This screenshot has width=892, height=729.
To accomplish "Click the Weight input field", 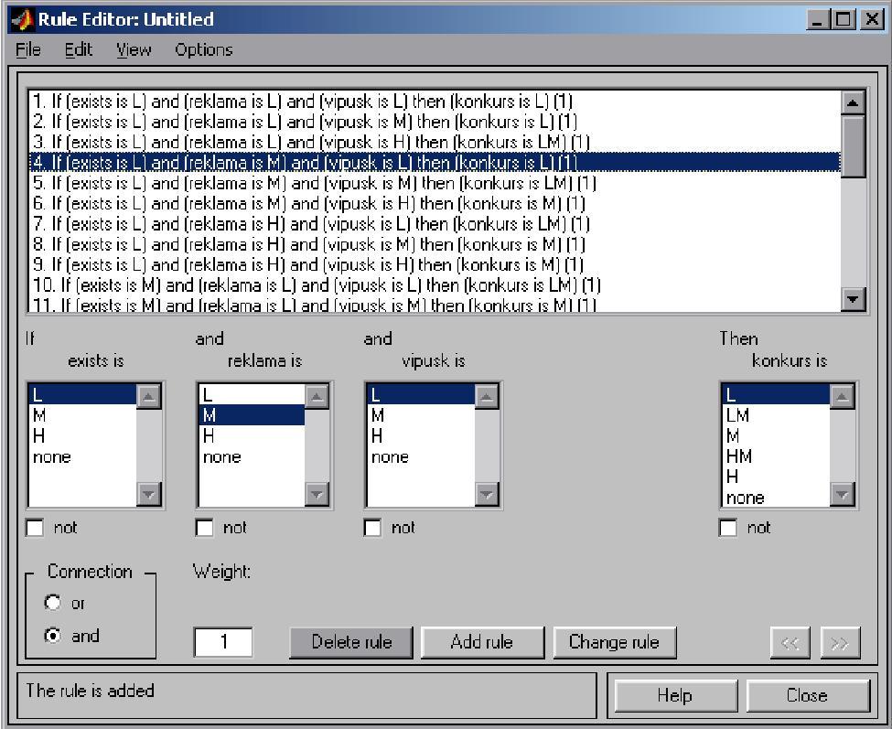I will [x=223, y=642].
